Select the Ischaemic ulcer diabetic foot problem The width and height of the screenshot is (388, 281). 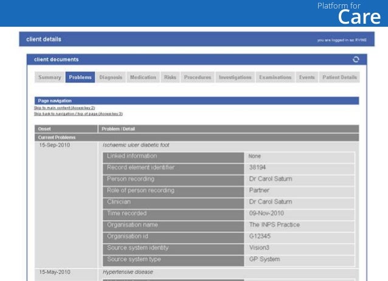coord(136,145)
